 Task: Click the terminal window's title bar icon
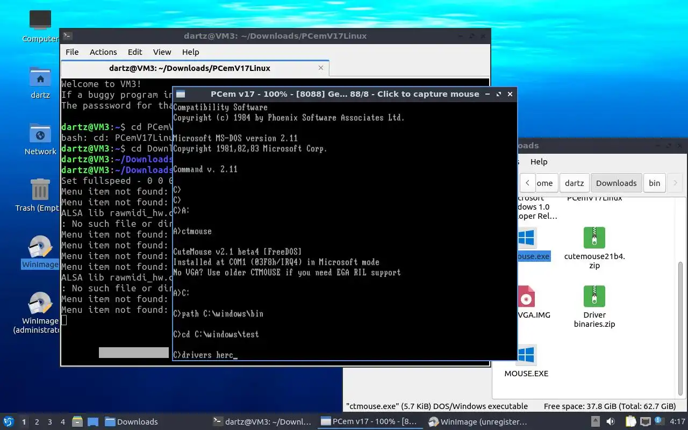tap(67, 36)
